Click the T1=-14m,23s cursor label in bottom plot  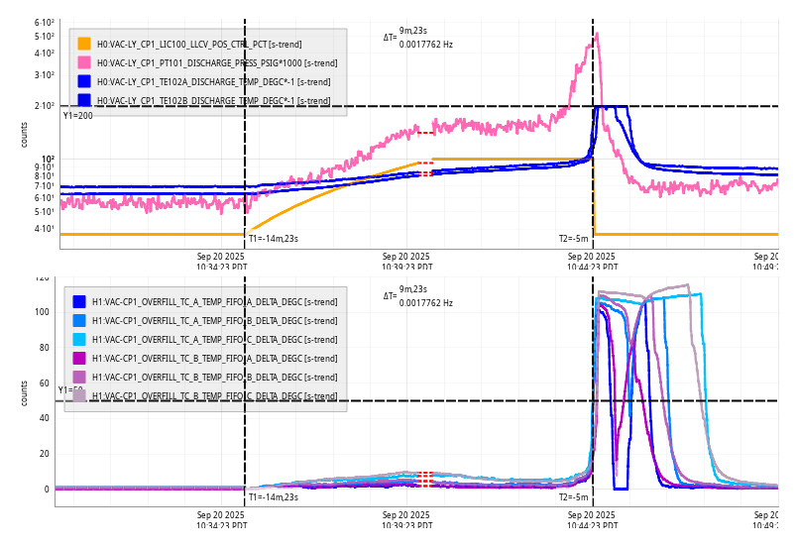click(x=273, y=497)
